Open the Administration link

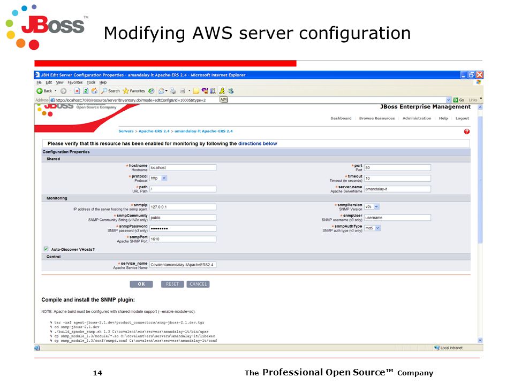coord(417,118)
